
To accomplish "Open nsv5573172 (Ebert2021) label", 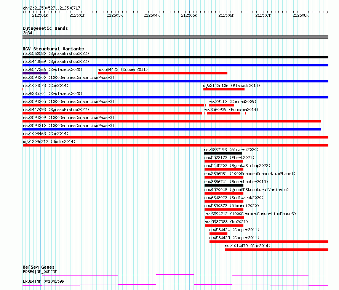I will click(229, 158).
